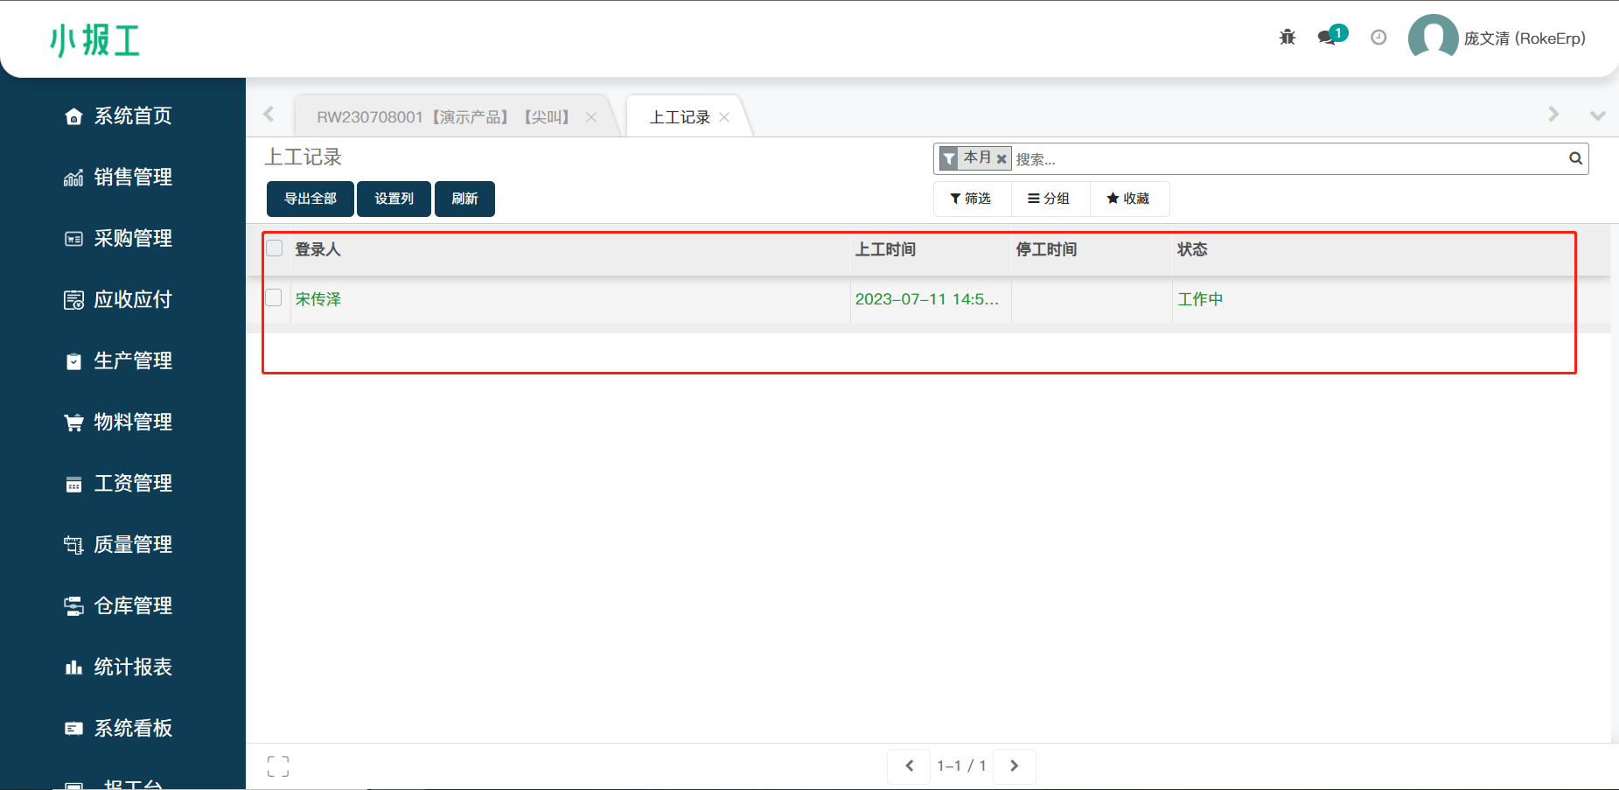The height and width of the screenshot is (790, 1619).
Task: Check the 宋传泽 row checkbox
Action: (275, 298)
